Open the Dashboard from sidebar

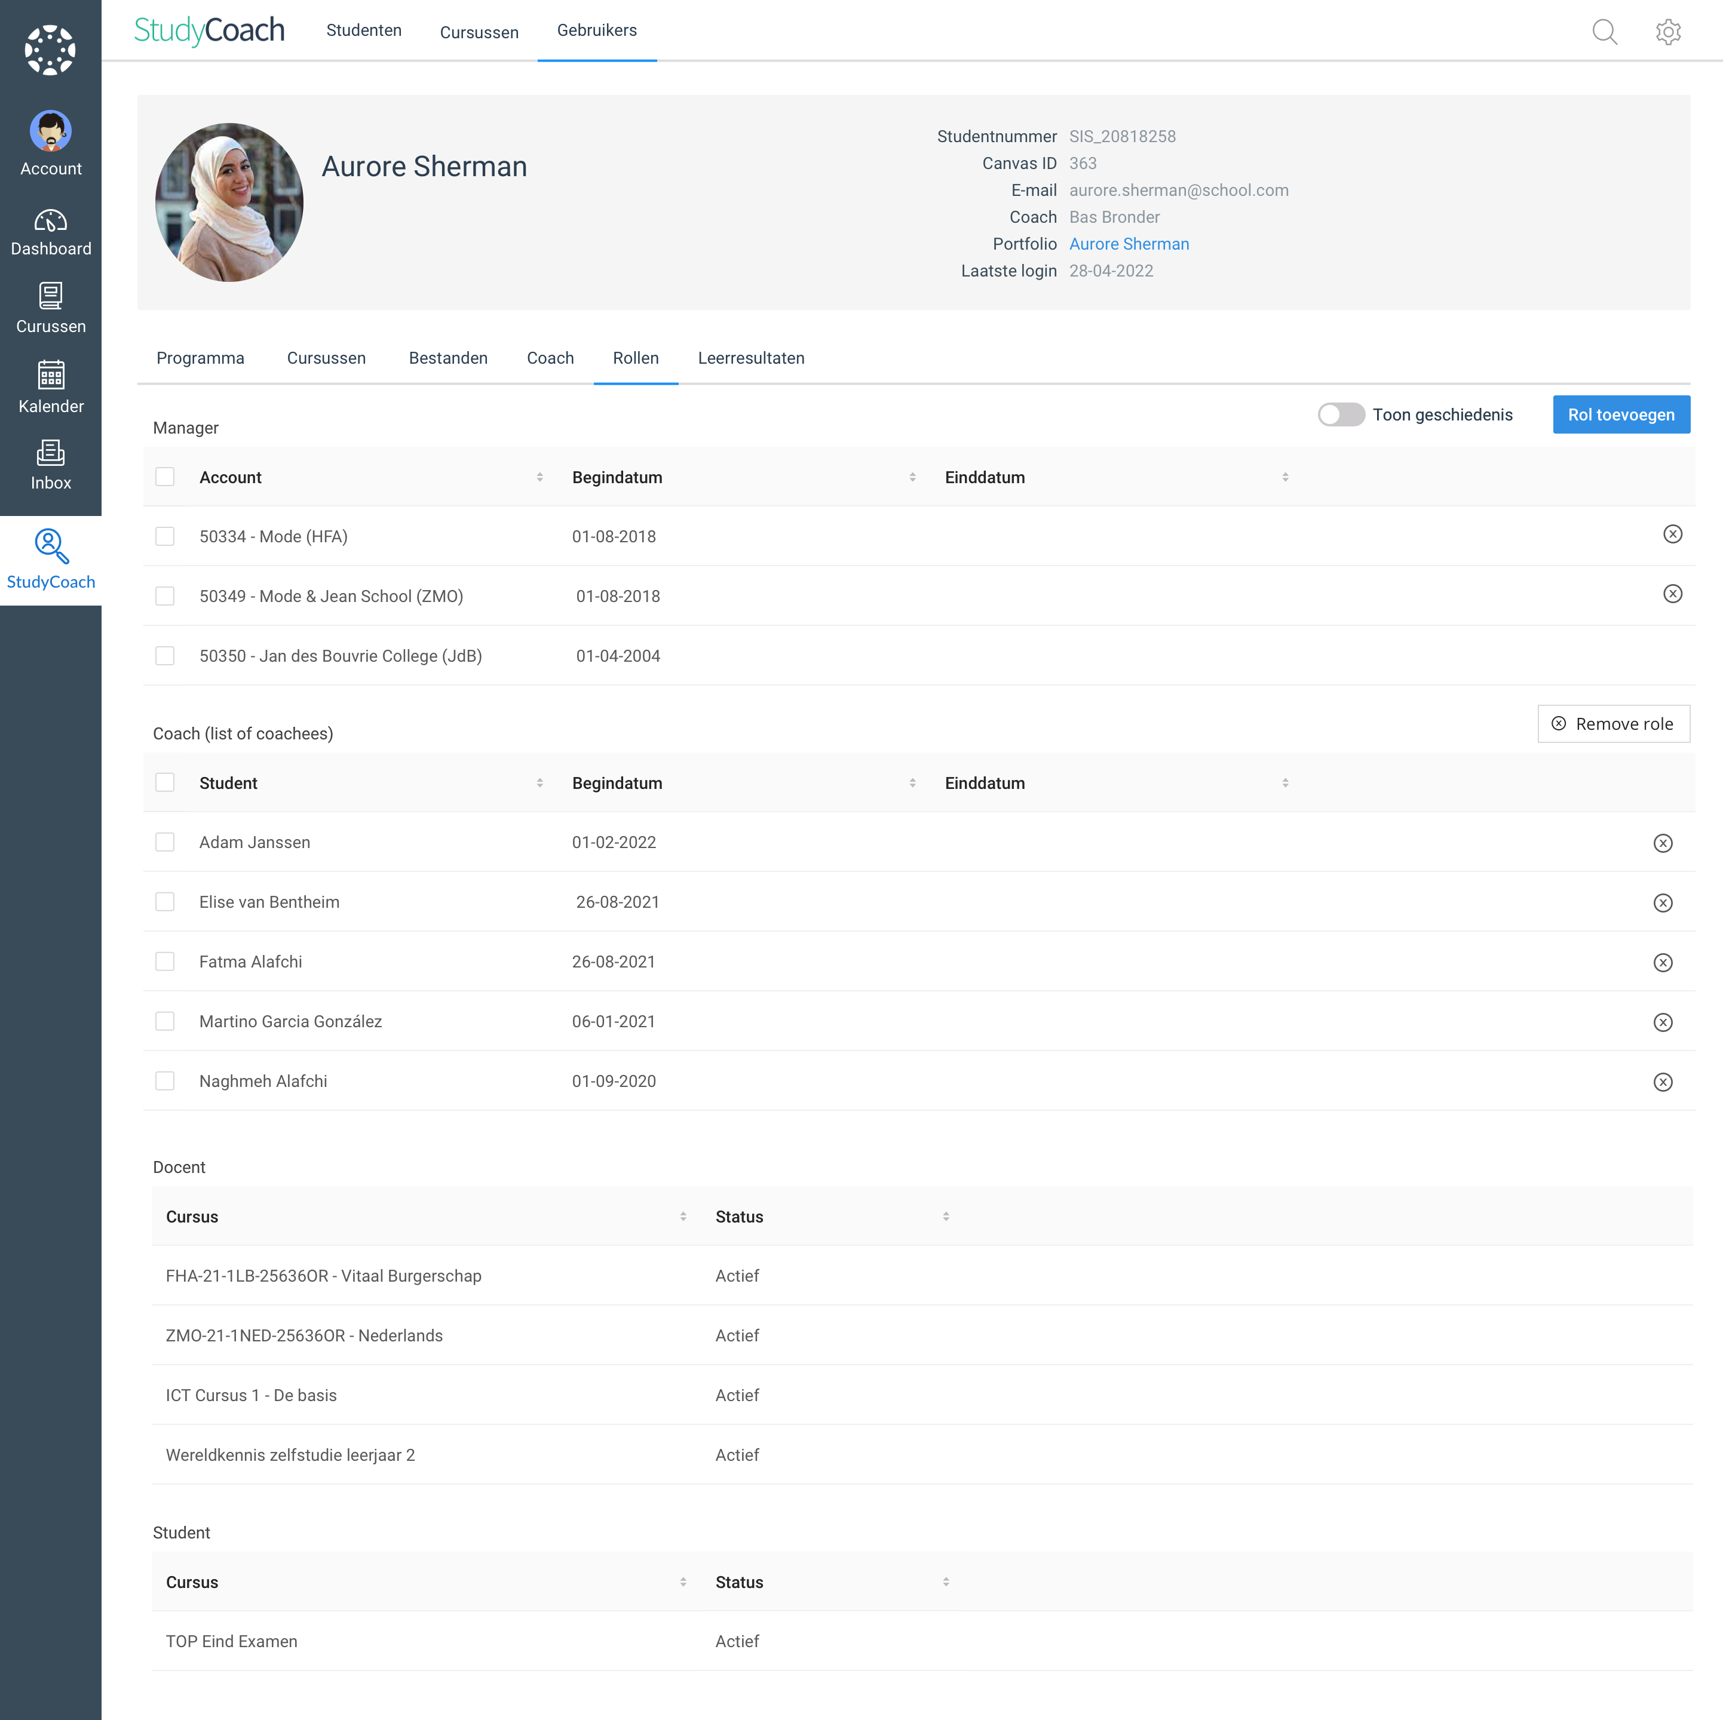51,233
